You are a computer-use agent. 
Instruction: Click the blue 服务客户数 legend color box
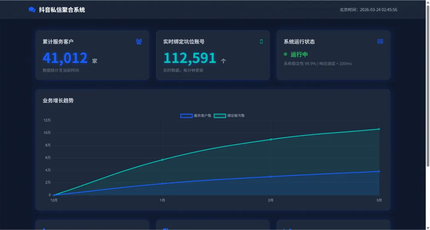coord(186,116)
